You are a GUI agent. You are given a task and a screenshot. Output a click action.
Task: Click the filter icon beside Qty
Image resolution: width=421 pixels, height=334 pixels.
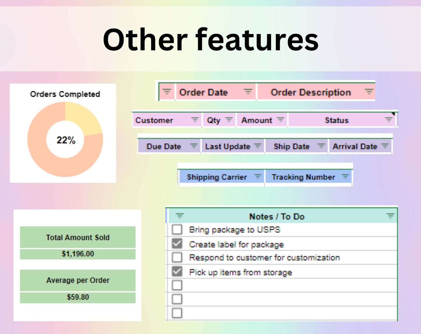click(229, 120)
